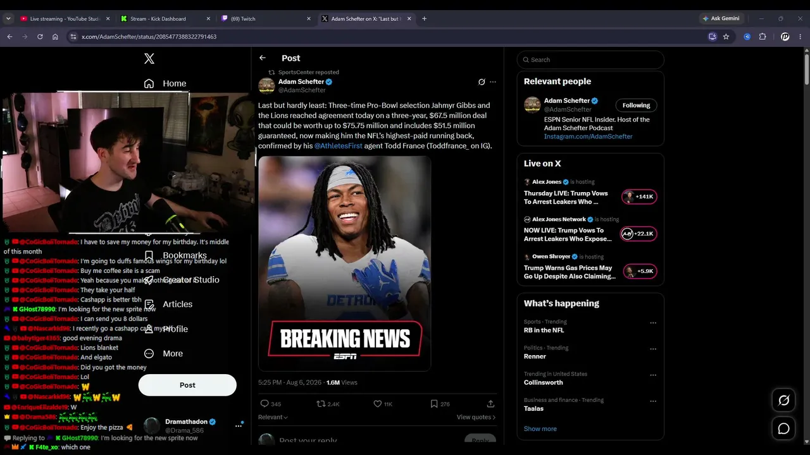Open Articles in X sidebar
The width and height of the screenshot is (810, 455).
pos(168,304)
